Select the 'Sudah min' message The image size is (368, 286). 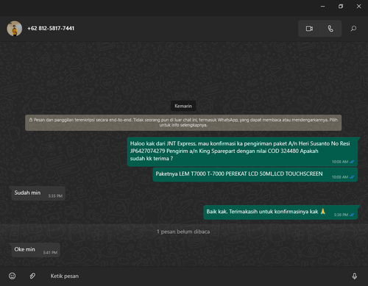38,193
